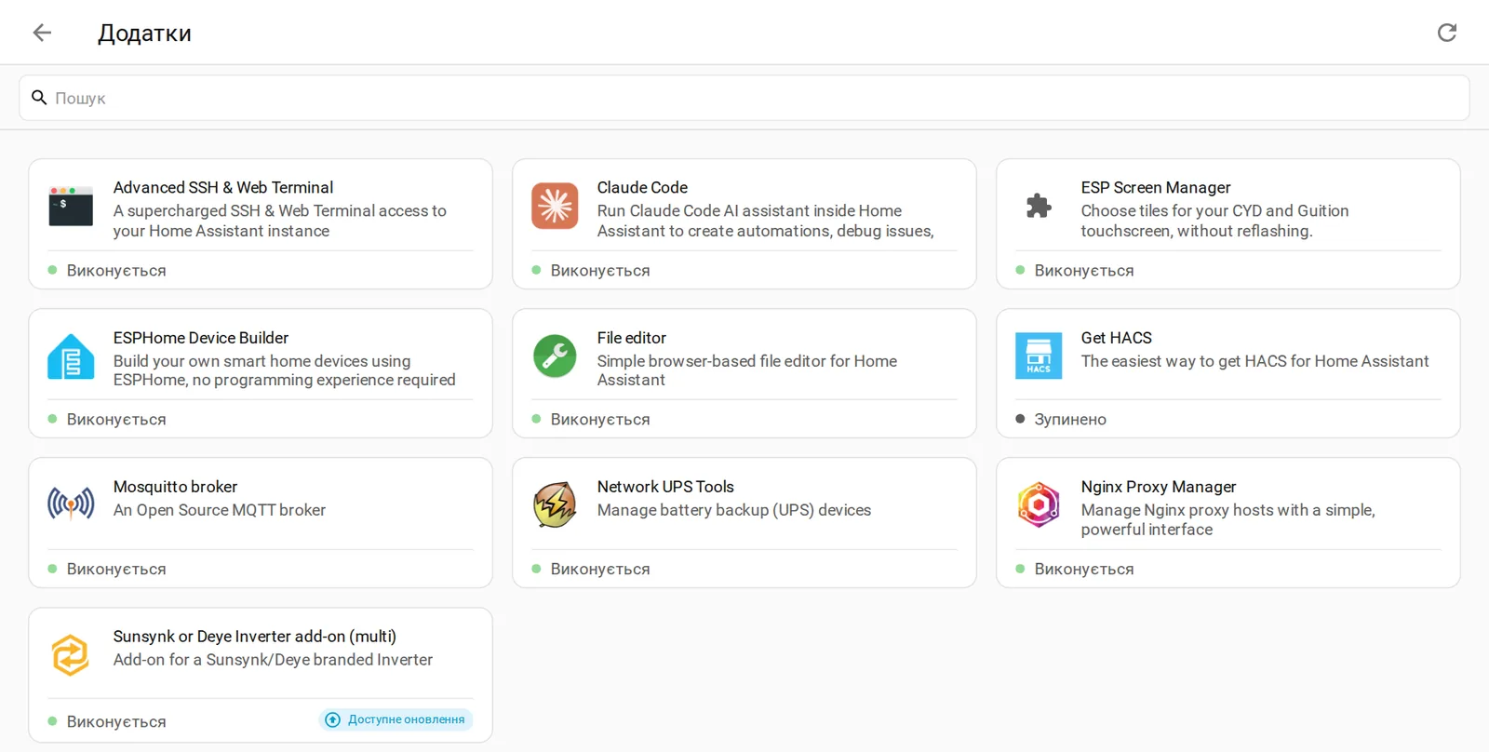
Task: Open the ESPHome Device Builder title
Action: tap(201, 338)
